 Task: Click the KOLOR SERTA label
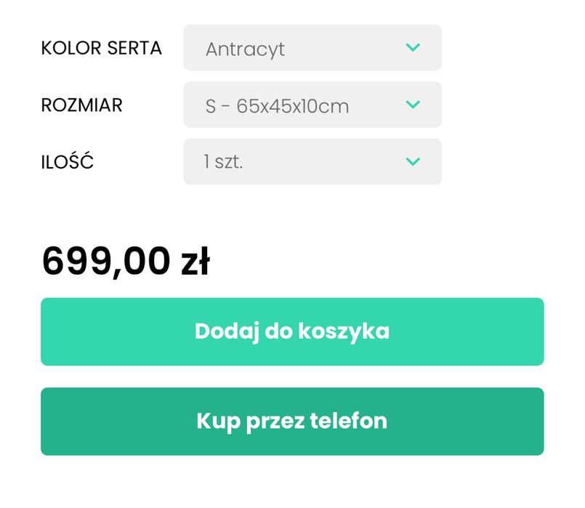(102, 48)
